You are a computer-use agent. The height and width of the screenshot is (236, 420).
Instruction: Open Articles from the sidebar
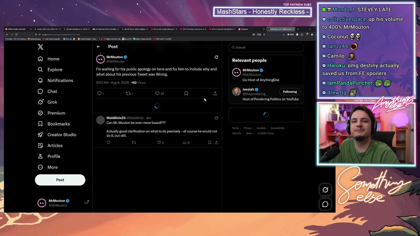[x=50, y=145]
